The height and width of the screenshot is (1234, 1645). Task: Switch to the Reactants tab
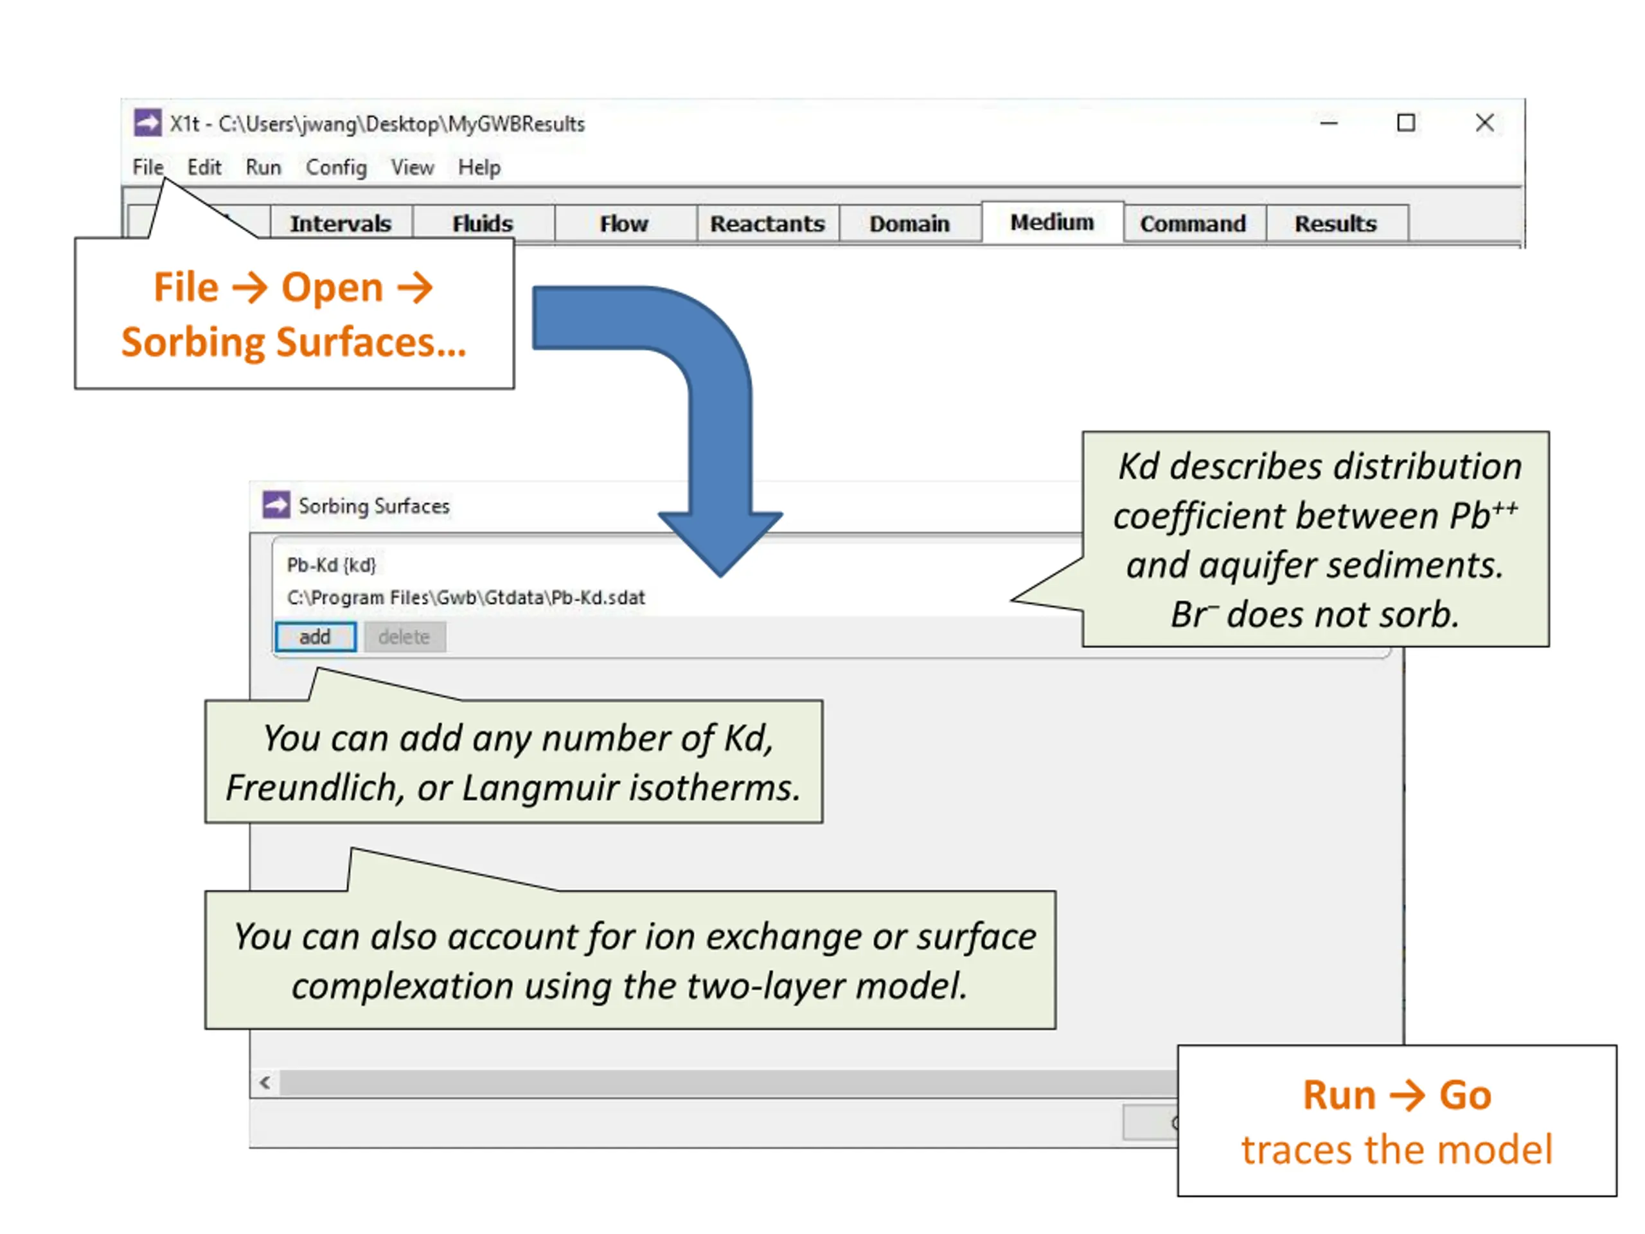point(767,224)
